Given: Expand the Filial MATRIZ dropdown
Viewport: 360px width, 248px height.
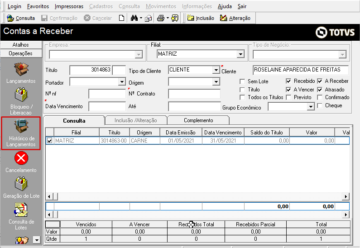Looking at the screenshot, I should [x=240, y=54].
